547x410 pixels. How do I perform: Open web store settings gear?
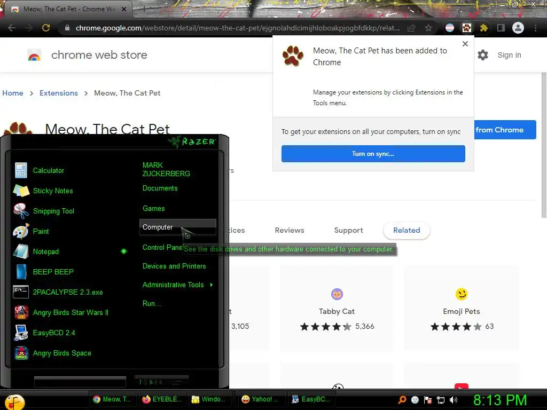[x=483, y=55]
